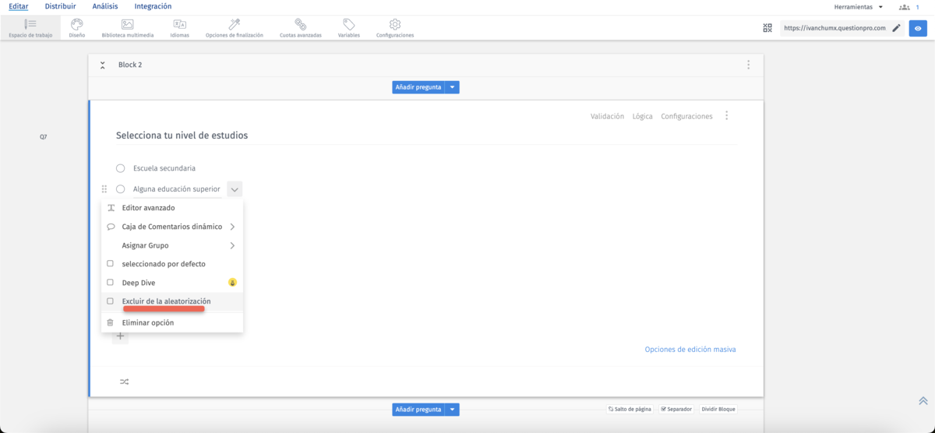Toggle the Separador checkbox button
Viewport: 935px width, 433px height.
(676, 409)
